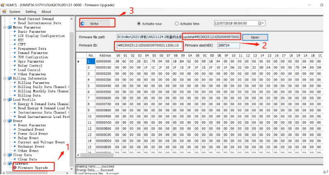Click the tree panel scroll down arrow
This screenshot has width=329, height=175.
(x=71, y=168)
